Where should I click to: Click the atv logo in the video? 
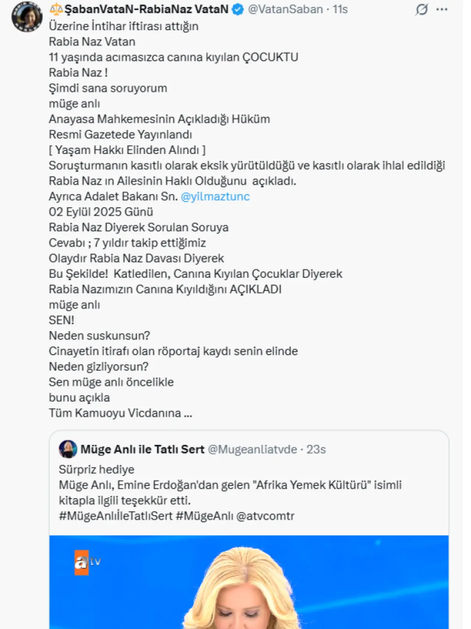coord(87,562)
